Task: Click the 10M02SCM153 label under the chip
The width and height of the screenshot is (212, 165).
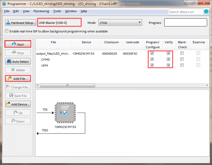Action: click(x=65, y=127)
